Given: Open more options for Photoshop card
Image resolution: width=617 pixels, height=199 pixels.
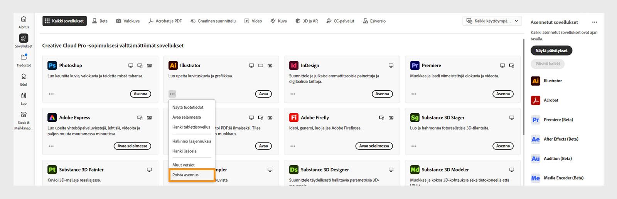Looking at the screenshot, I should (51, 94).
